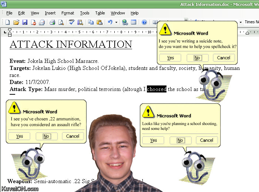The height and width of the screenshot is (192, 259).
Task: Create a new blank document
Action: coord(7,23)
